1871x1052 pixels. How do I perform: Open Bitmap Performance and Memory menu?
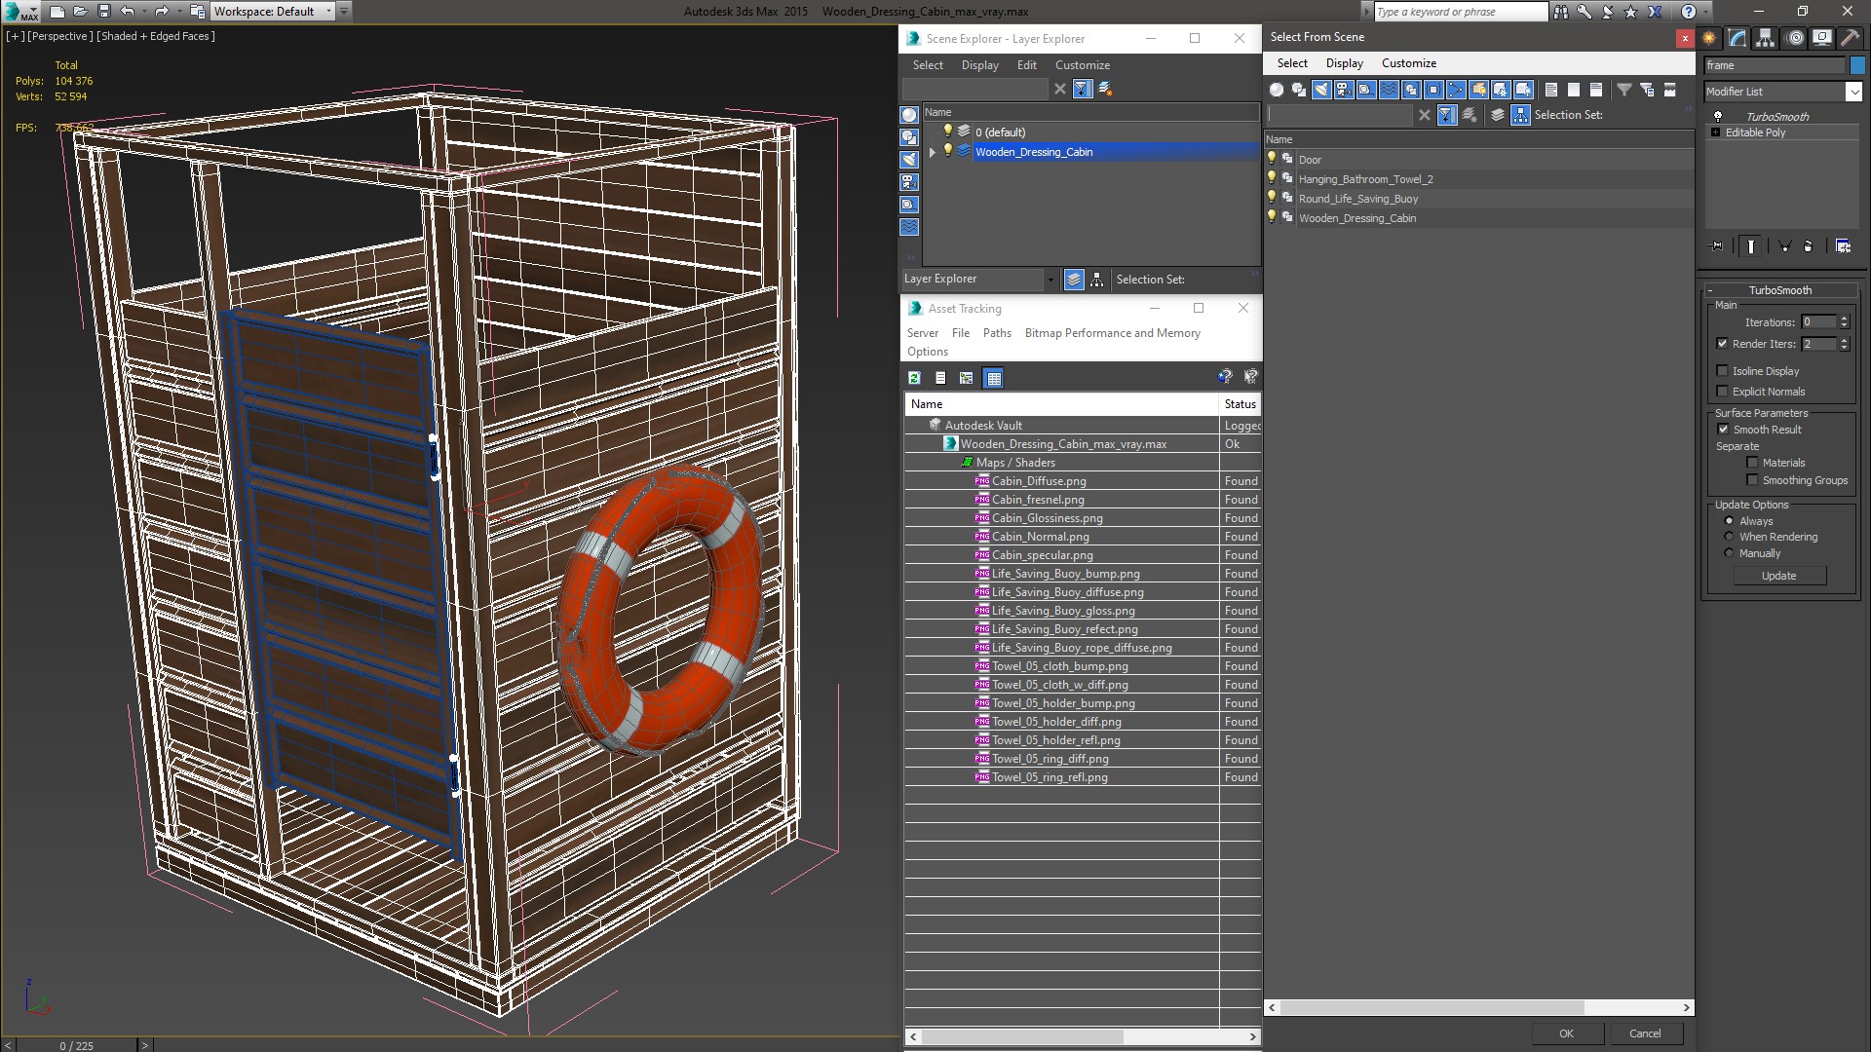[x=1112, y=333]
